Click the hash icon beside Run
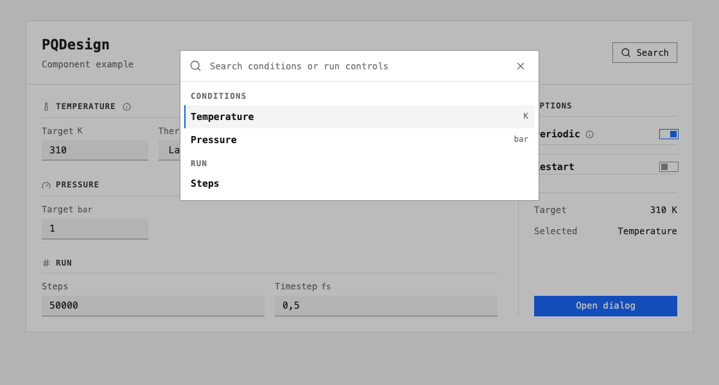Viewport: 719px width, 385px height. (x=46, y=263)
